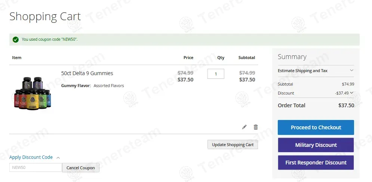
Task: Click the Shopping Cart page heading
Action: 45,16
